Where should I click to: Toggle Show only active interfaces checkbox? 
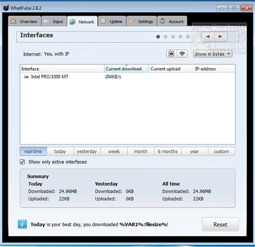[22, 162]
